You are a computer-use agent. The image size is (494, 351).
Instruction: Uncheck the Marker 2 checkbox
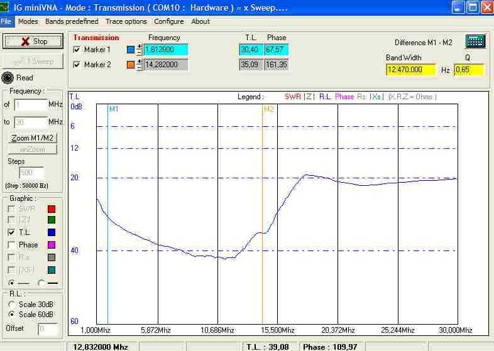click(77, 65)
